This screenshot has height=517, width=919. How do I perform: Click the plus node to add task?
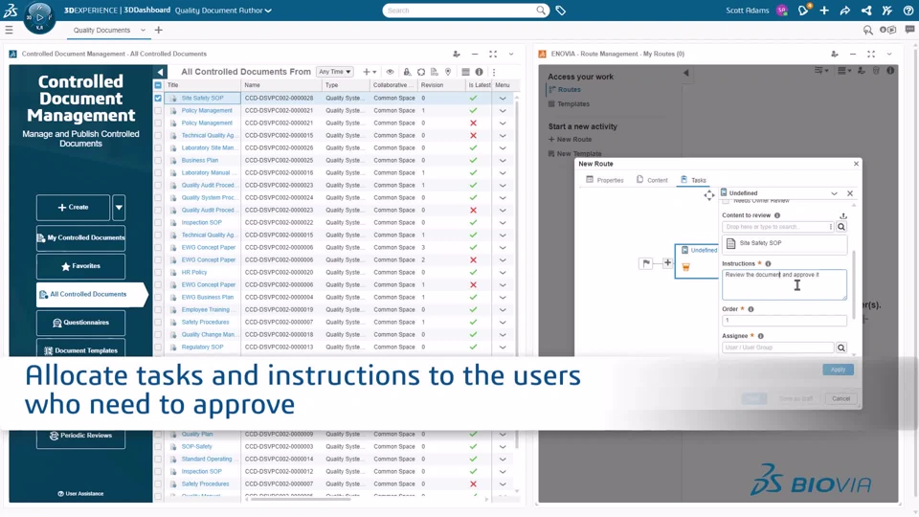click(667, 262)
